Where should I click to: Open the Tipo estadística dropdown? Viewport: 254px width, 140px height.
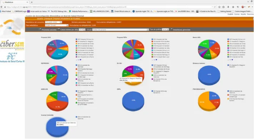click(57, 25)
